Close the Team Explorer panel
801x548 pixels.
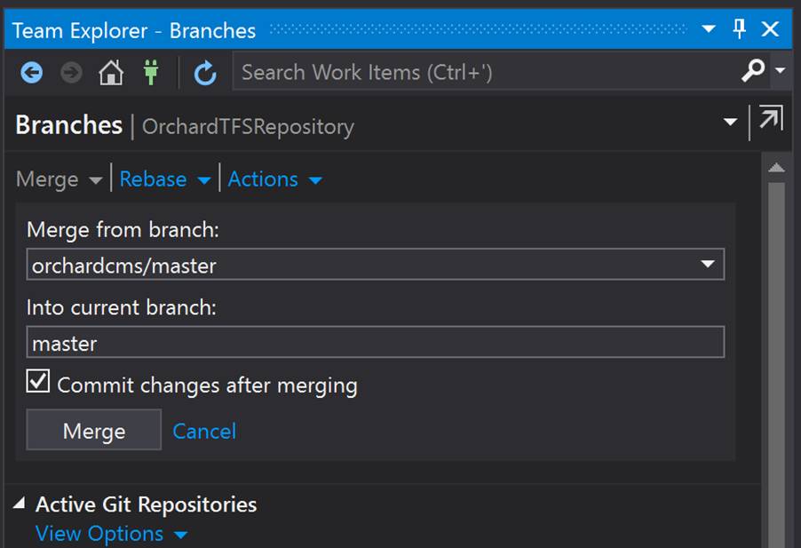click(x=770, y=28)
